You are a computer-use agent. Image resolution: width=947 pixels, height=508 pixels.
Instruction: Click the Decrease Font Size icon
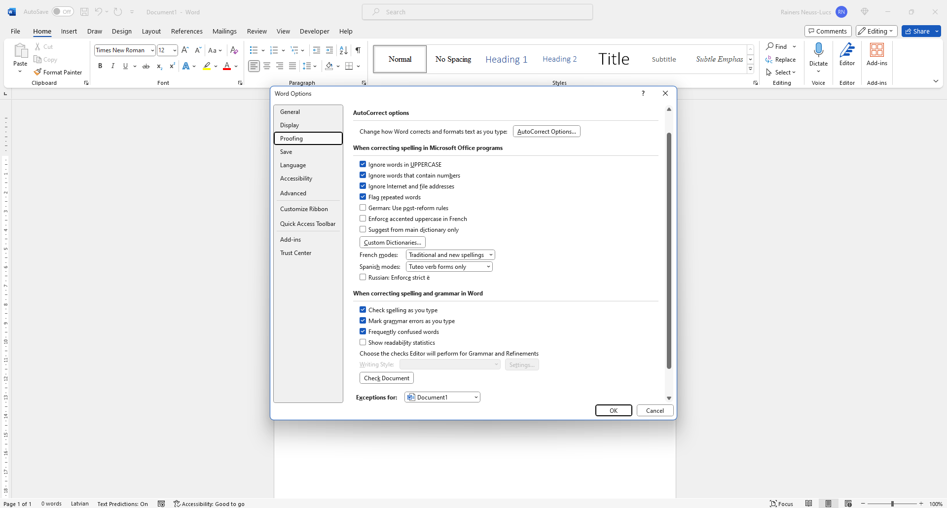198,50
